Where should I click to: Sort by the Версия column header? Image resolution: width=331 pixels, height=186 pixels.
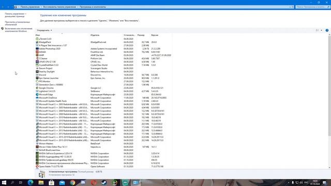click(x=161, y=35)
